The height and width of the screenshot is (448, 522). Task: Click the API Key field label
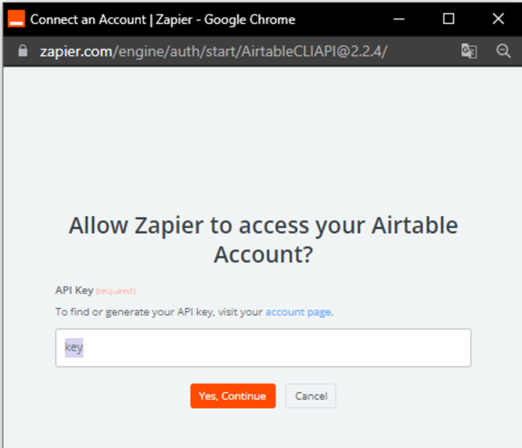tap(74, 290)
